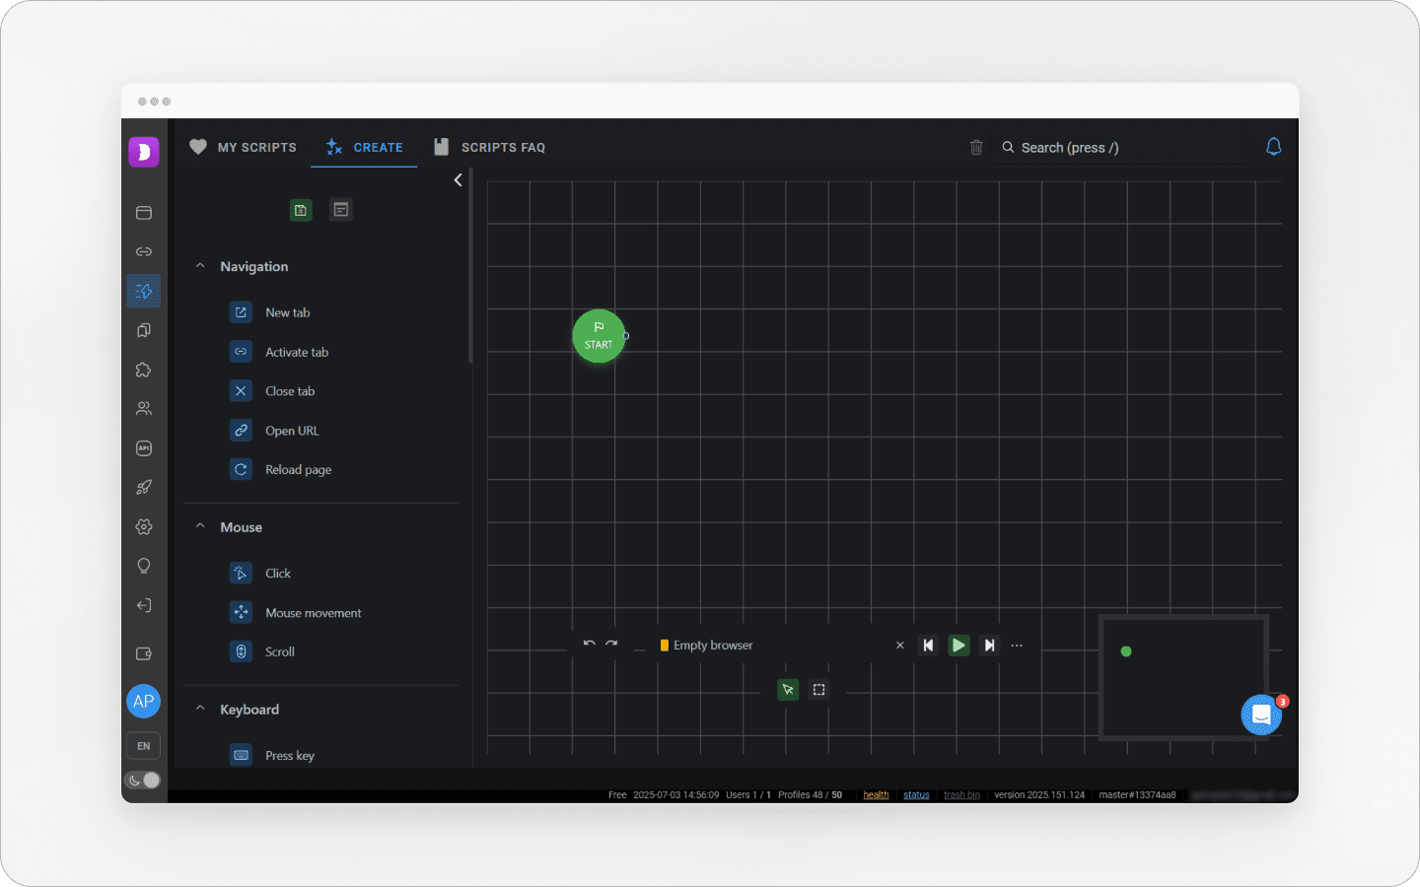1420x887 pixels.
Task: Skip to previous step button
Action: tap(928, 646)
